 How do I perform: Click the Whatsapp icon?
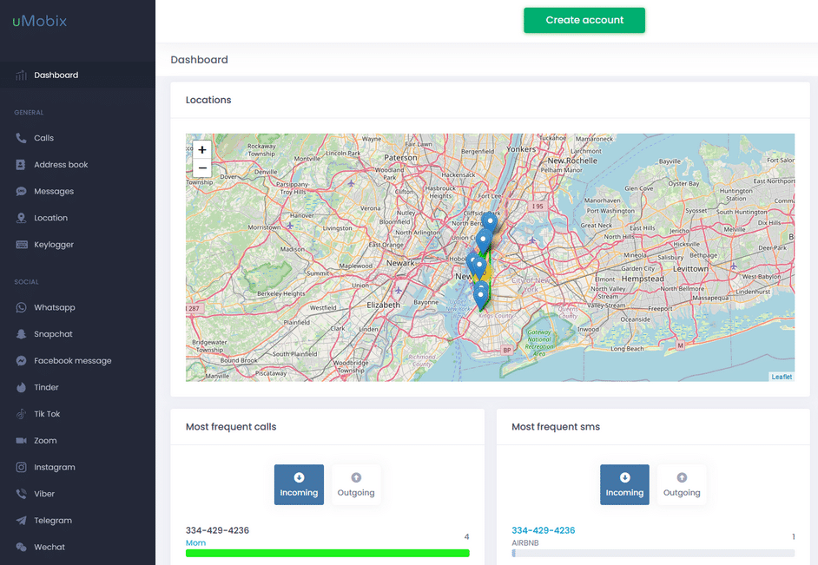point(21,307)
